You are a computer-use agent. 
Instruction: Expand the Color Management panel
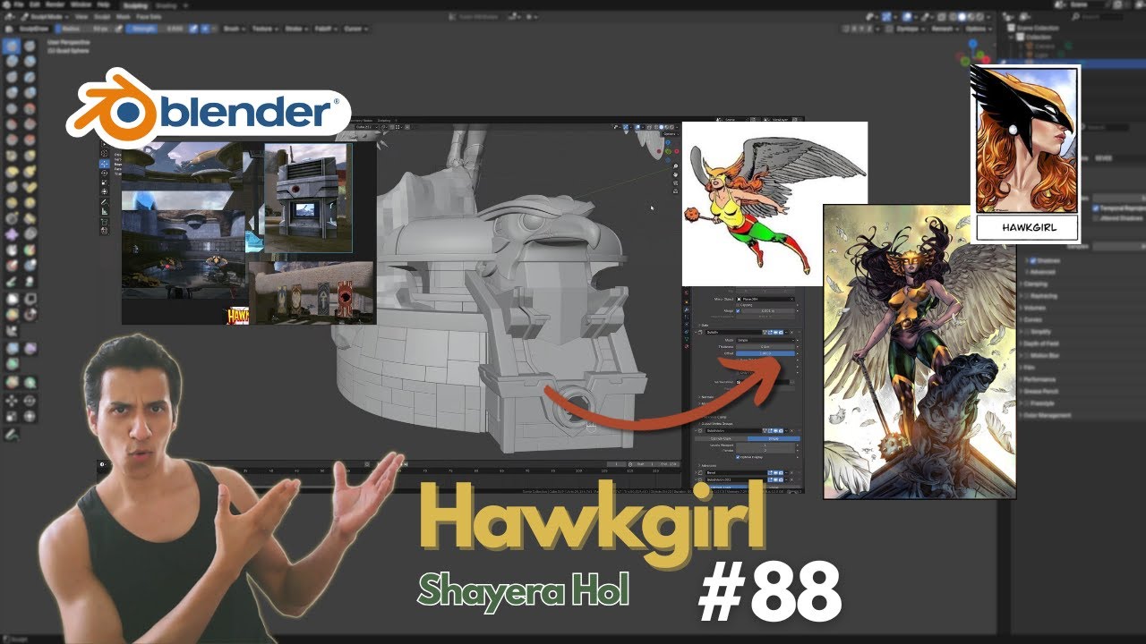[x=1047, y=416]
